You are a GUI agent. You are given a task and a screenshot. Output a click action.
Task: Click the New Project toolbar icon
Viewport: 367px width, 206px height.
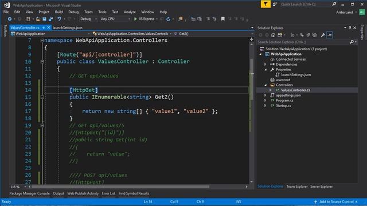point(28,19)
